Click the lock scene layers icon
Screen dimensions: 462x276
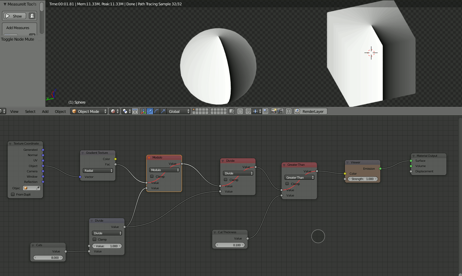point(231,111)
